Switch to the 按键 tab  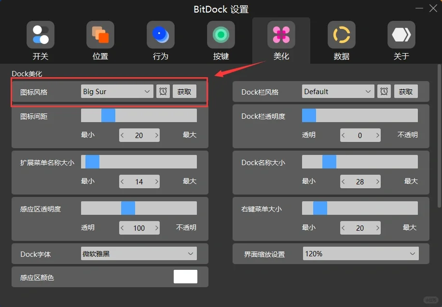click(221, 41)
